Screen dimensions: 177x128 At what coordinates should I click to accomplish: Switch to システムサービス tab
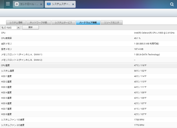[63, 23]
